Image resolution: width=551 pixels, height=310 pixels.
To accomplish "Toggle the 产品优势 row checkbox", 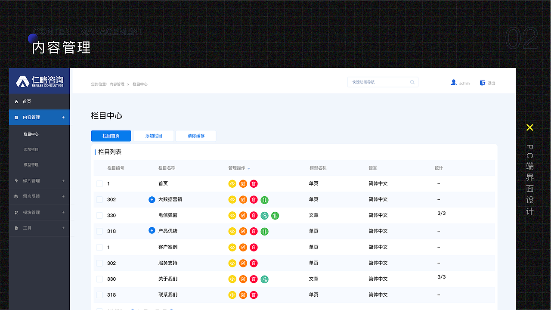I will (x=99, y=232).
